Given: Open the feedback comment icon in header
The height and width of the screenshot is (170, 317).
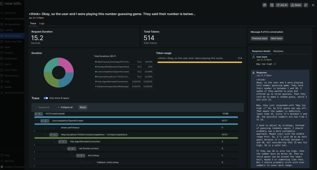Looking at the screenshot, I should [x=265, y=5].
